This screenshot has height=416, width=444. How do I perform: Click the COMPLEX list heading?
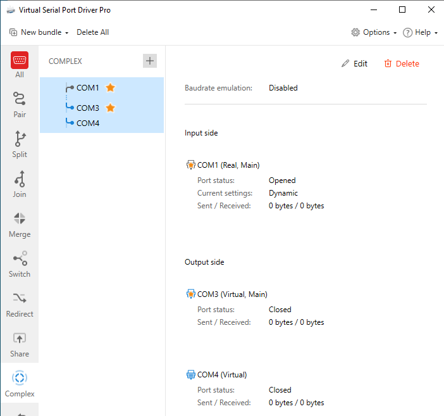65,61
